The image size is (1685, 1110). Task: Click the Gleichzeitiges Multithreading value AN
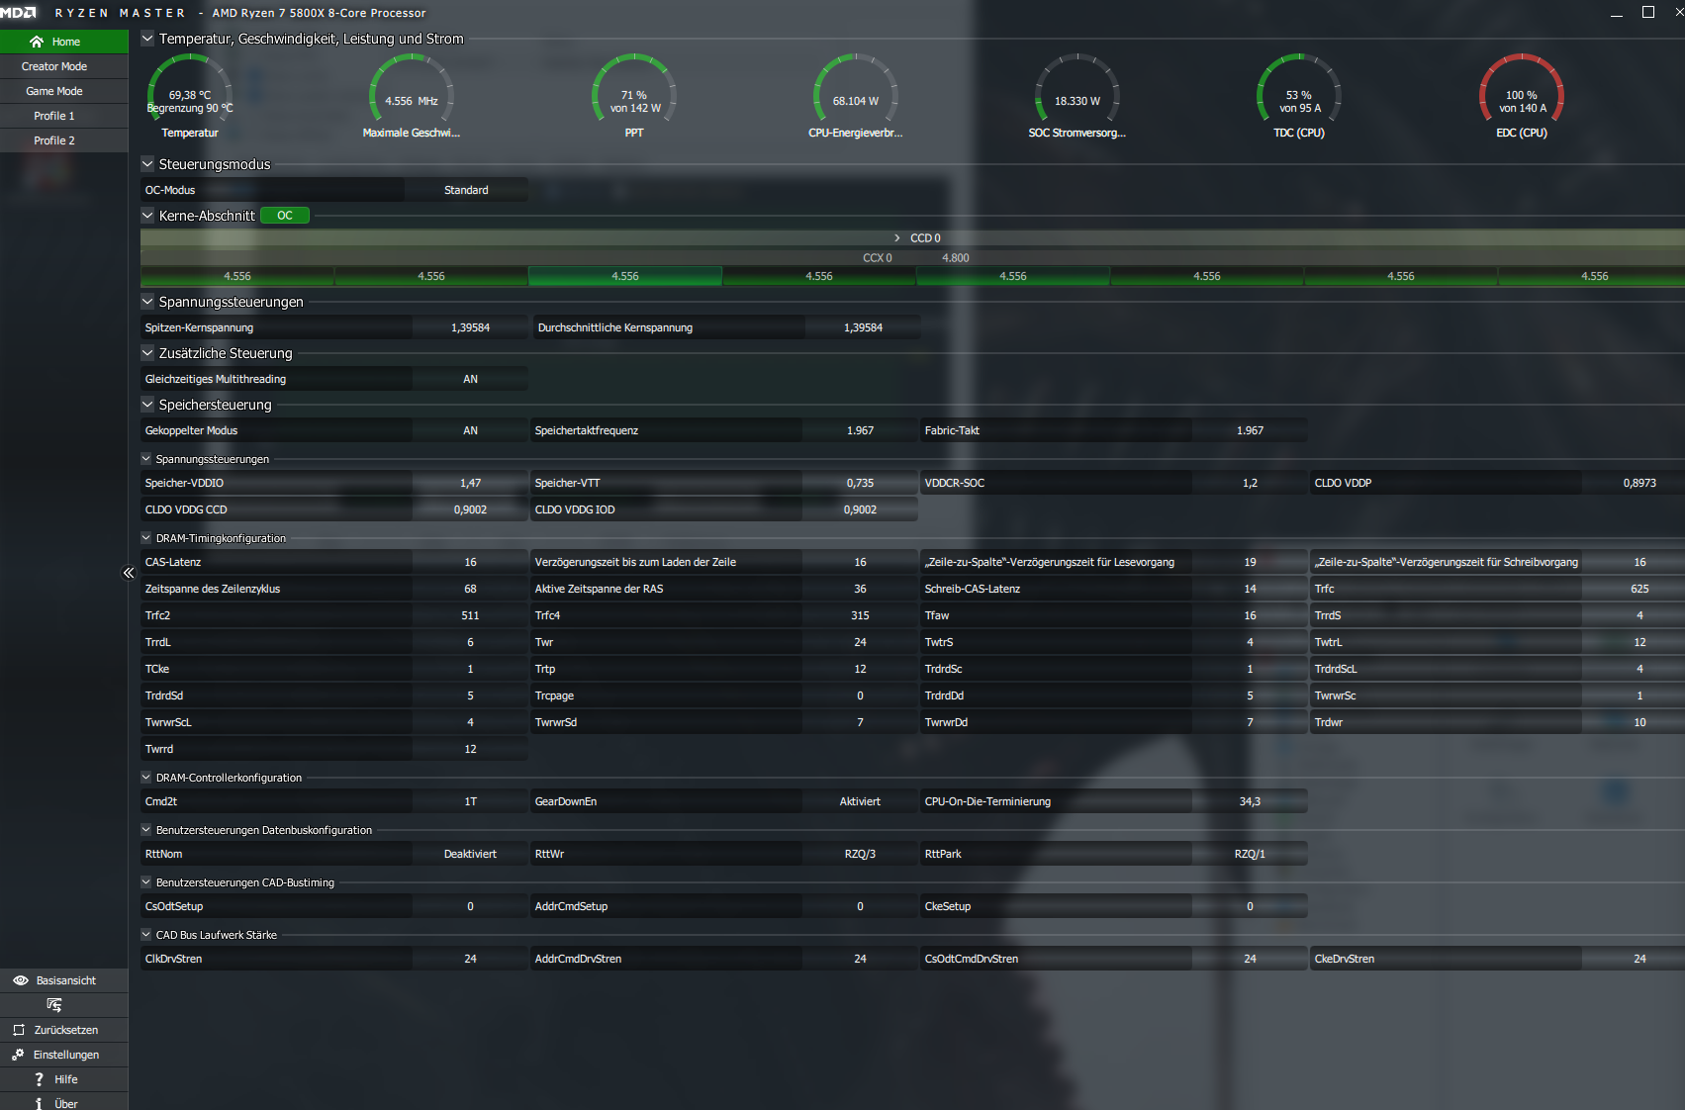(470, 379)
